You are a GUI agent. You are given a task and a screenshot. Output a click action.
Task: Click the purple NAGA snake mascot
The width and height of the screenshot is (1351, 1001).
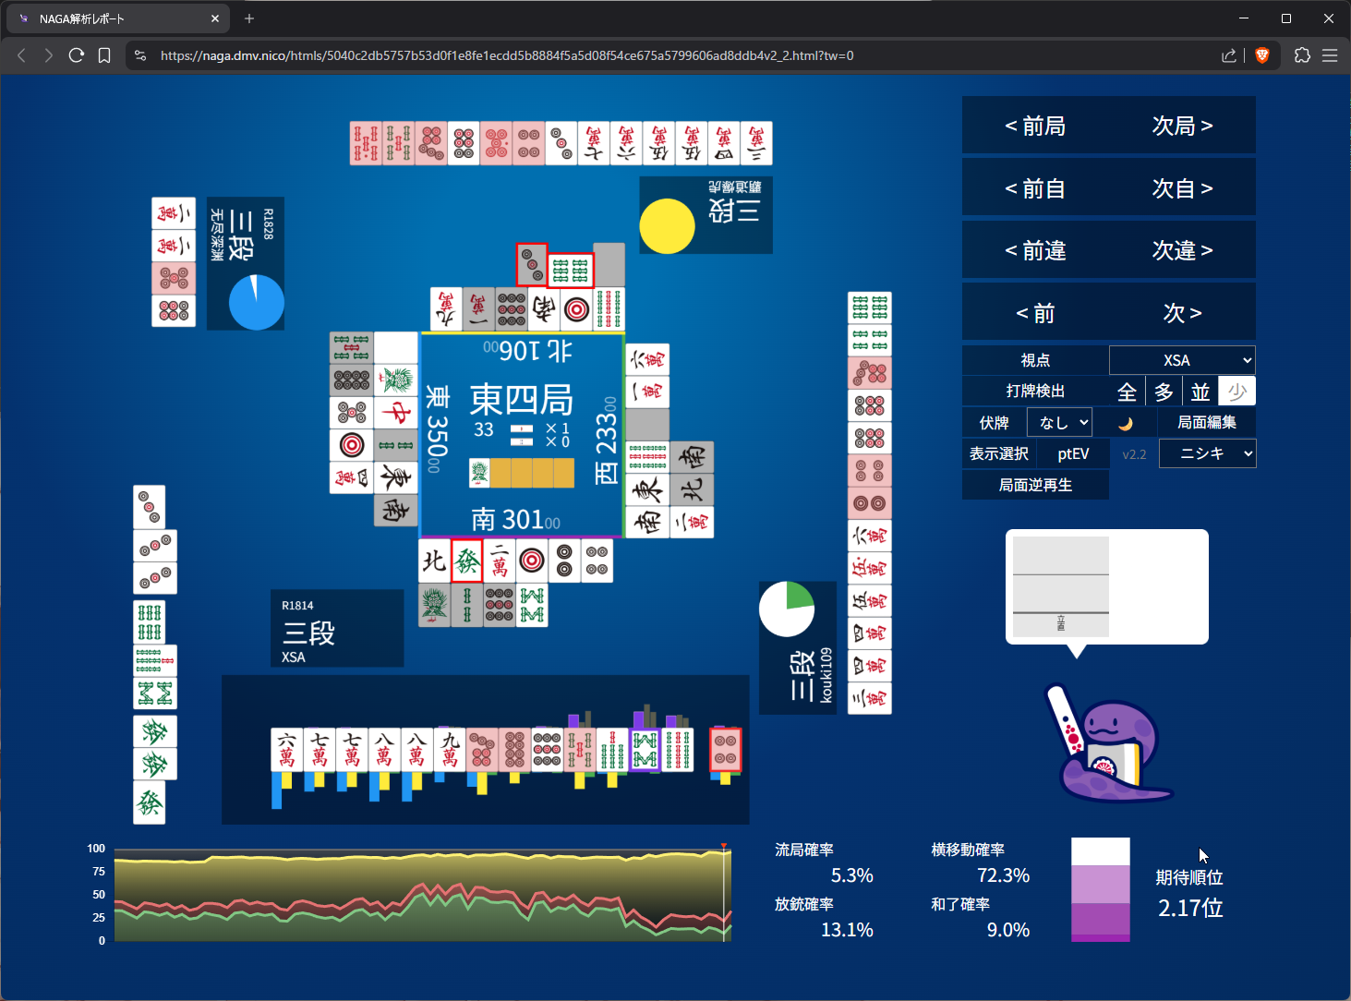(x=1107, y=743)
